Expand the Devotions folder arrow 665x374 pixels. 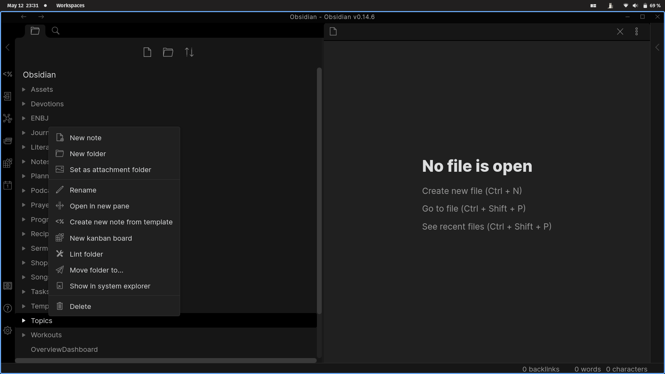pos(24,104)
